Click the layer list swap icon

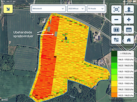(116, 40)
